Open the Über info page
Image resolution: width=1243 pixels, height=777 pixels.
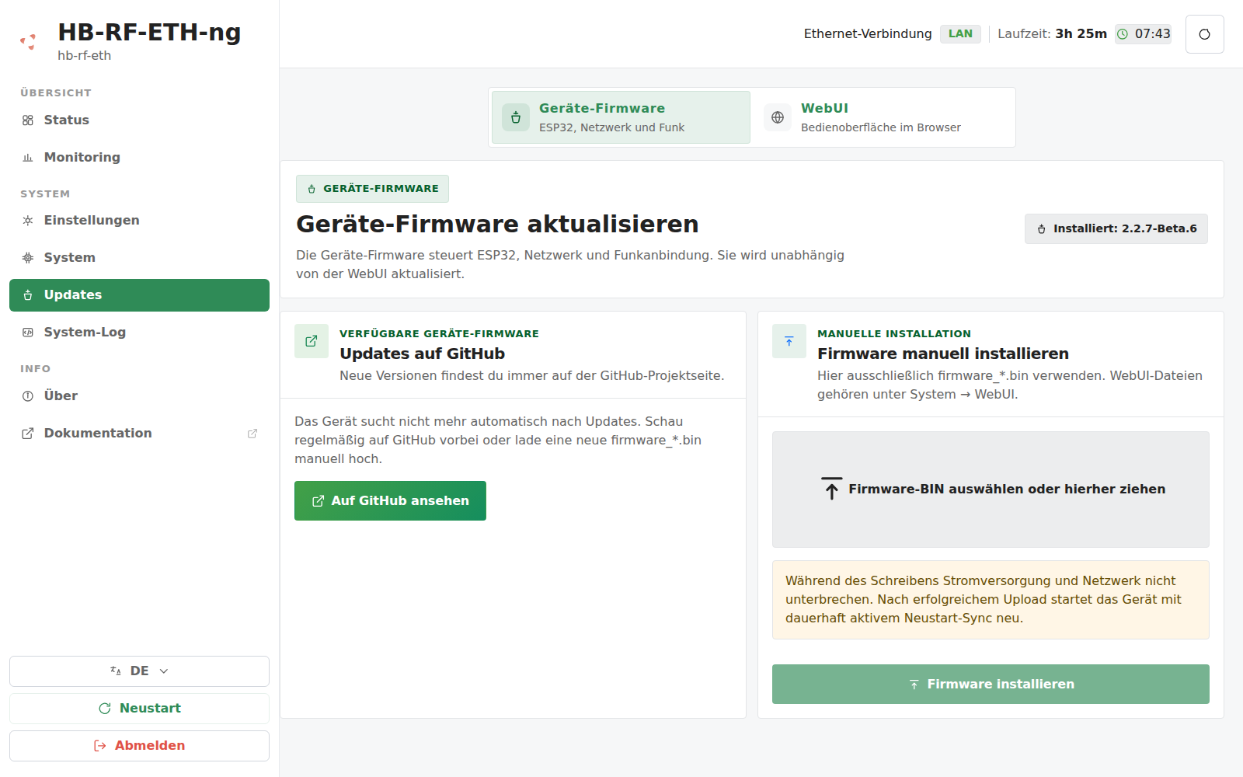tap(139, 396)
